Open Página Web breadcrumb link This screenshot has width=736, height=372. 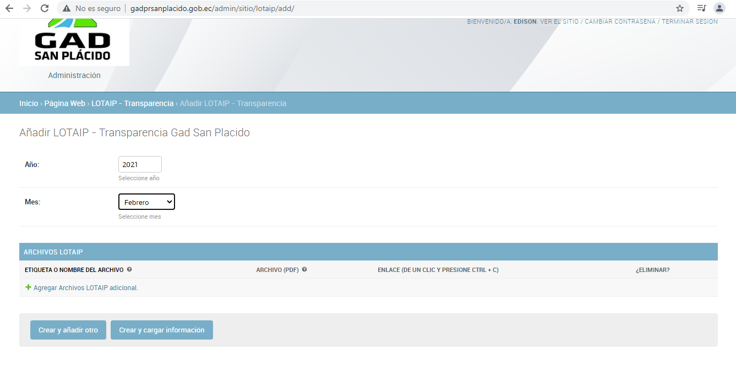[64, 103]
